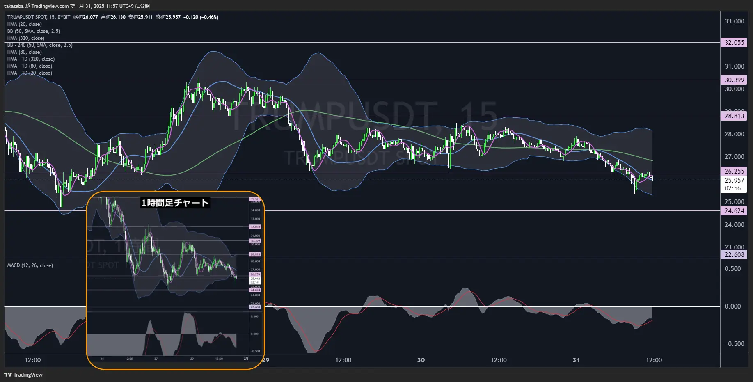Click the published-by takataba header text
The width and height of the screenshot is (753, 382).
[77, 6]
